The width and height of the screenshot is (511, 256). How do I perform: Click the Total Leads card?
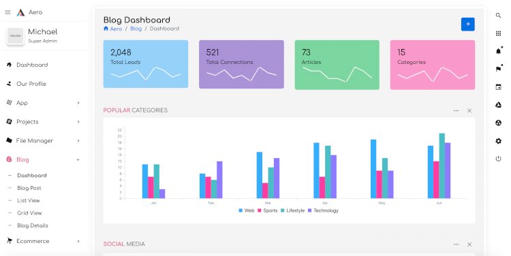point(146,64)
